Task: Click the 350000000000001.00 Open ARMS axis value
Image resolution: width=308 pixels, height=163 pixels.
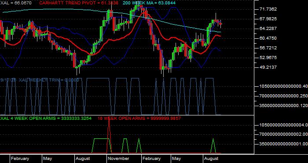Action: [x=283, y=144]
